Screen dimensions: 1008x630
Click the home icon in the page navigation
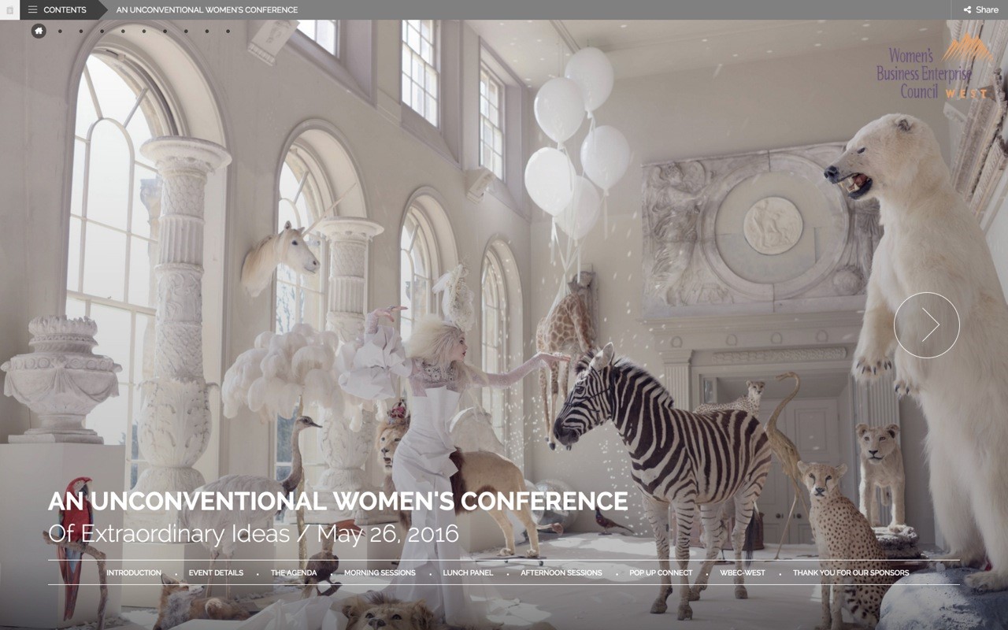[x=38, y=30]
